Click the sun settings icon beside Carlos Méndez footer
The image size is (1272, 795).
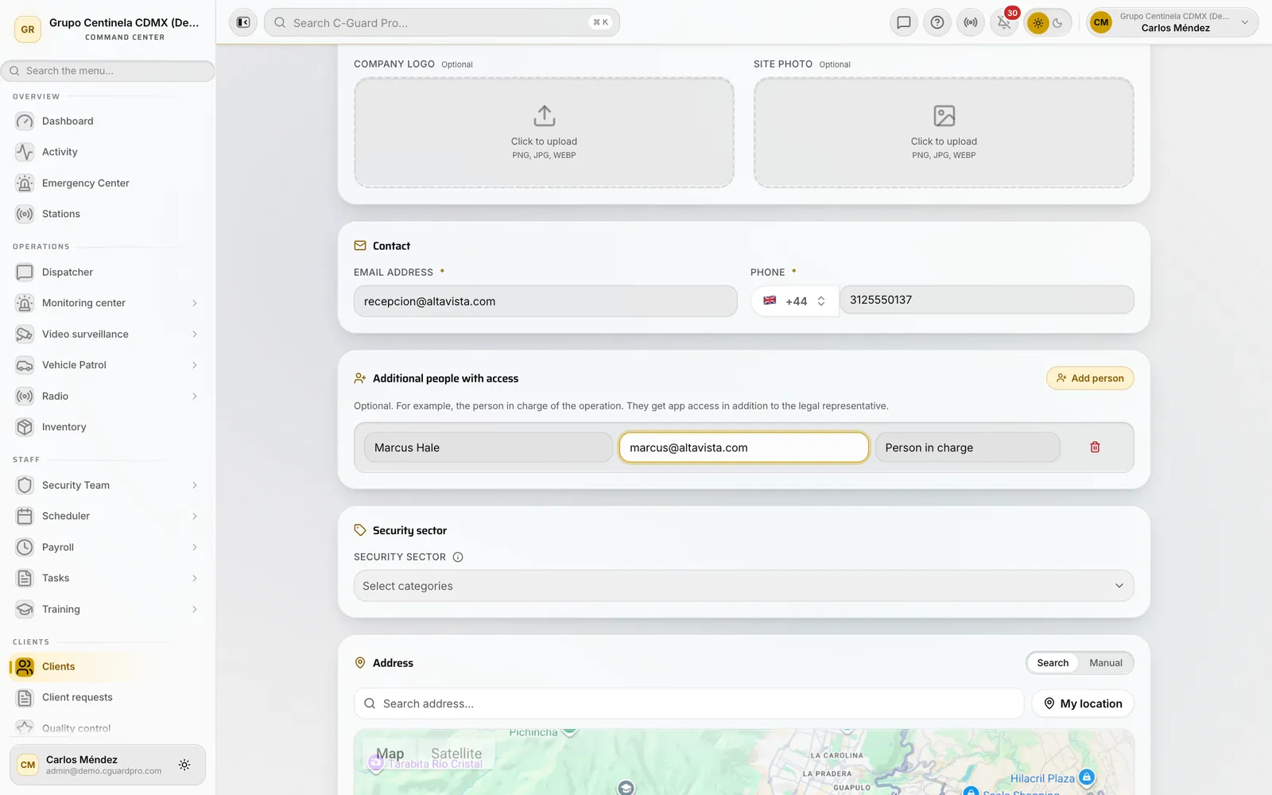click(184, 765)
